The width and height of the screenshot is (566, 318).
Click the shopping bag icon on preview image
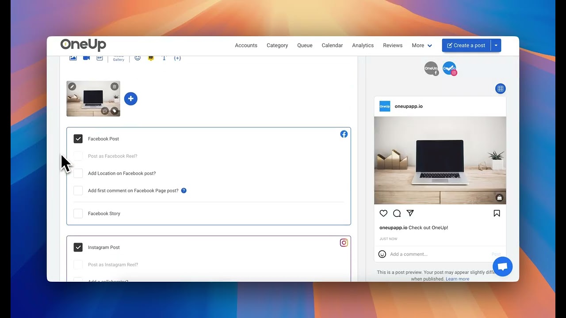pos(499,197)
